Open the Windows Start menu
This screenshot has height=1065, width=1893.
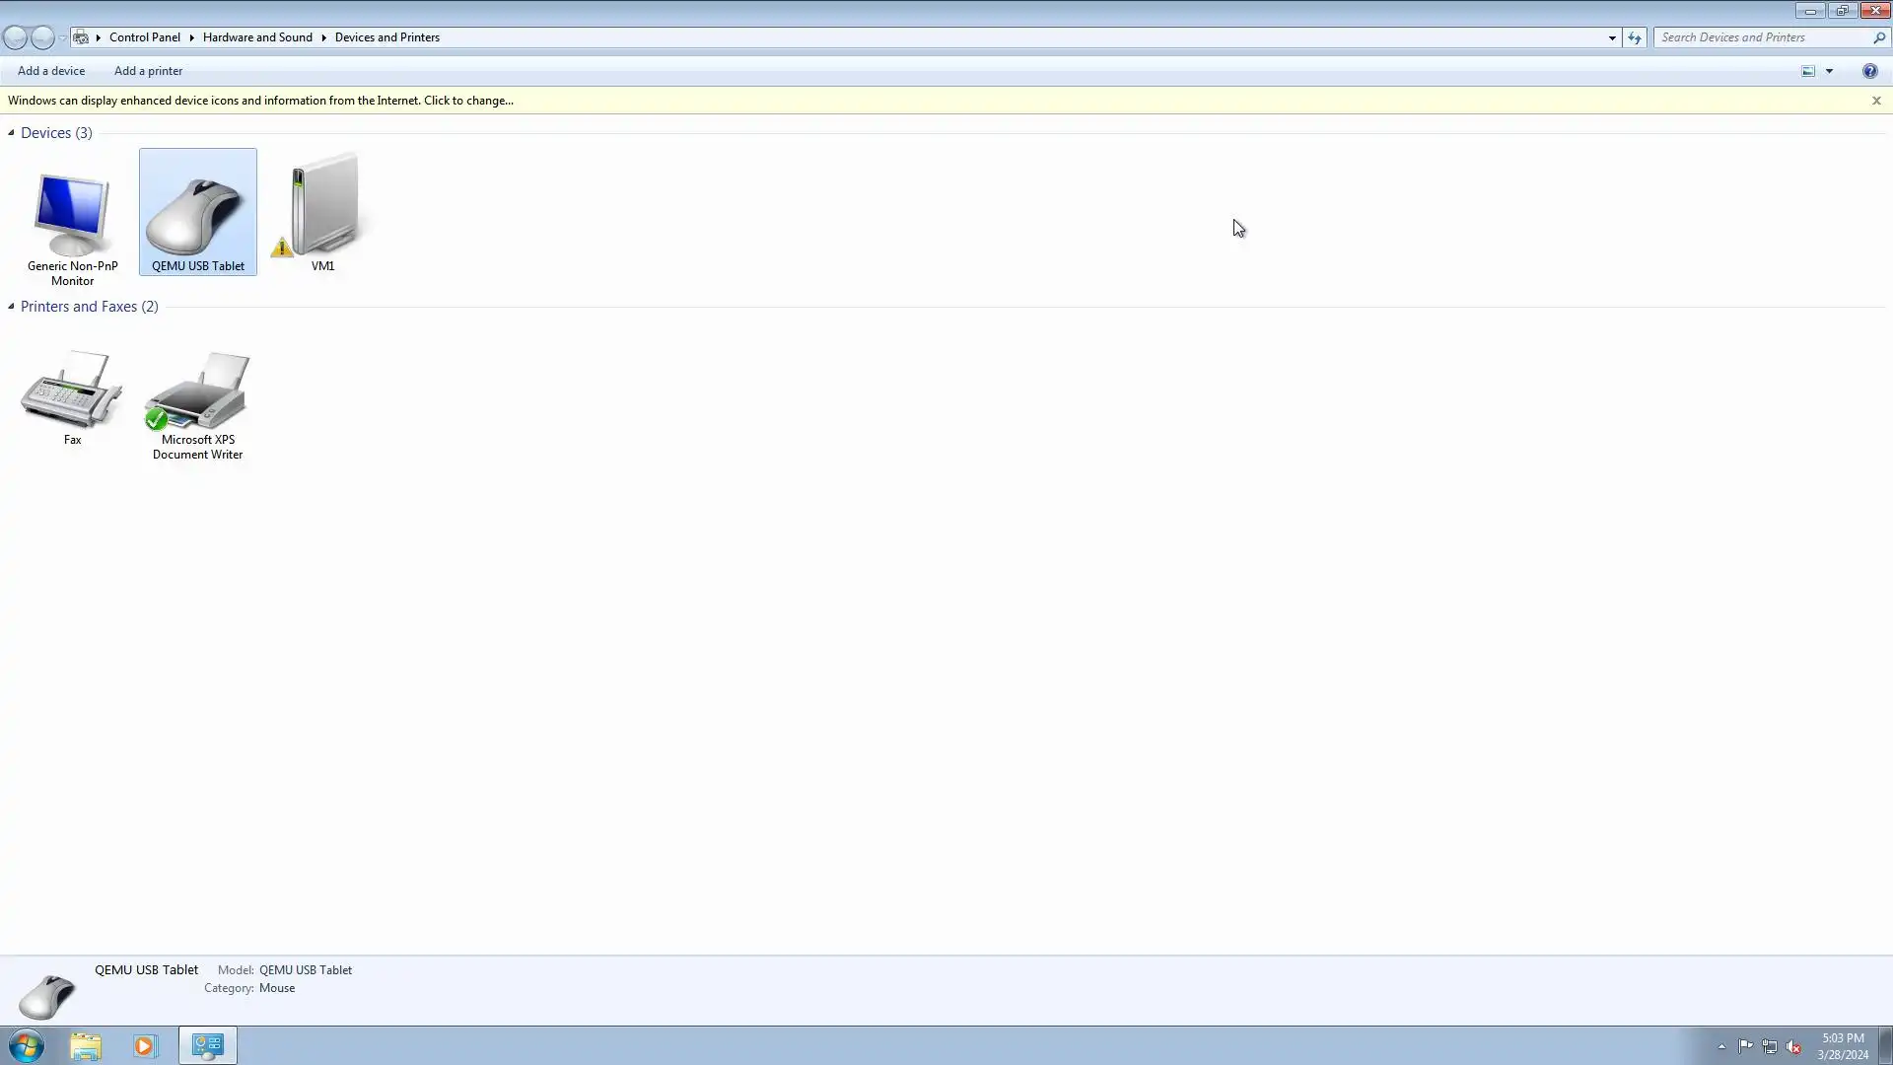27,1045
